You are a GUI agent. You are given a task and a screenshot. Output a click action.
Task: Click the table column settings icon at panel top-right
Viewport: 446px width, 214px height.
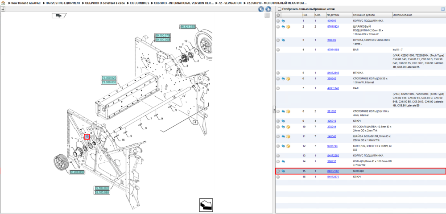(x=442, y=9)
